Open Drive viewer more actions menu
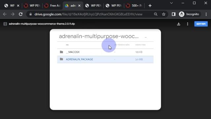This screenshot has width=211, height=119. click(x=188, y=24)
